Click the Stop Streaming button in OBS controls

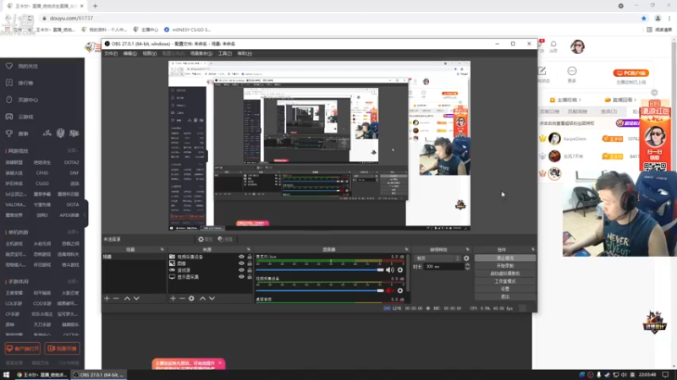pos(505,258)
